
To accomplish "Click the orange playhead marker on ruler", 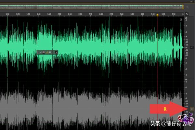I will pos(158,15).
